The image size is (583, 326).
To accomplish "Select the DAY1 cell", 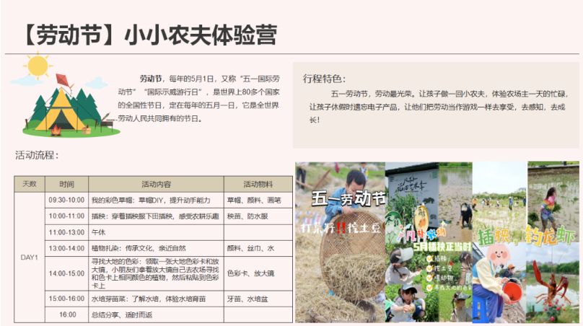I will point(30,257).
